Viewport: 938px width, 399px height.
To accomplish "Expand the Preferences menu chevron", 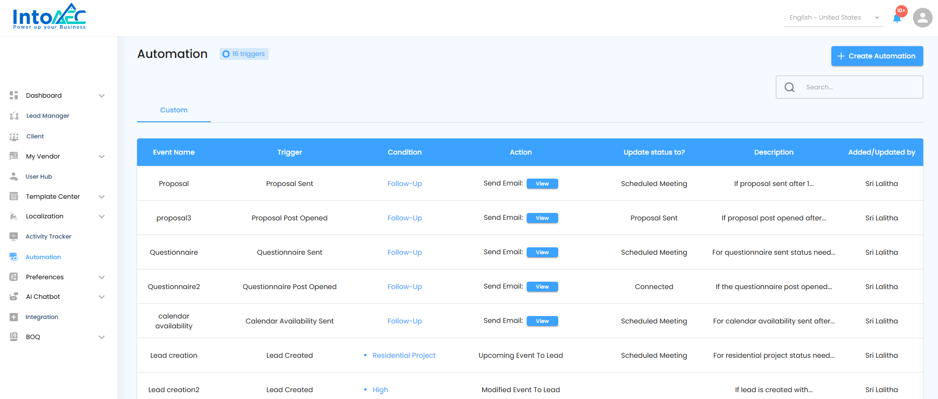I will pos(102,277).
